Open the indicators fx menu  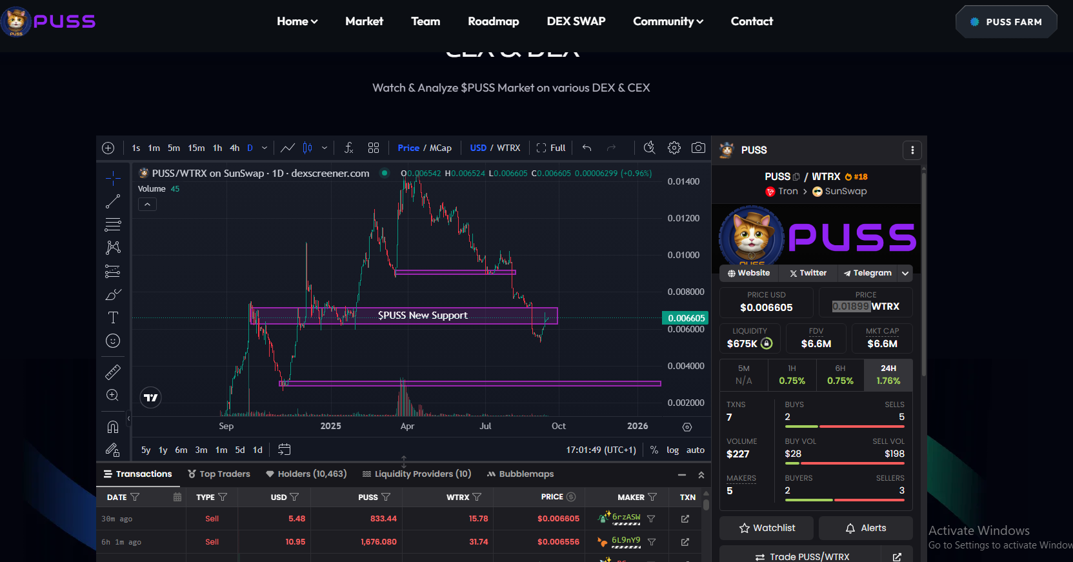(348, 148)
